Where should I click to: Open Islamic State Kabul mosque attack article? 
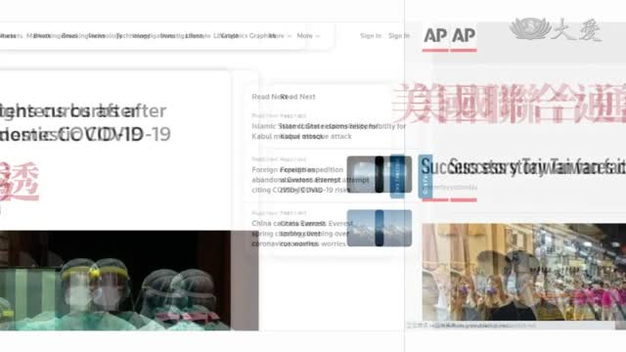329,131
